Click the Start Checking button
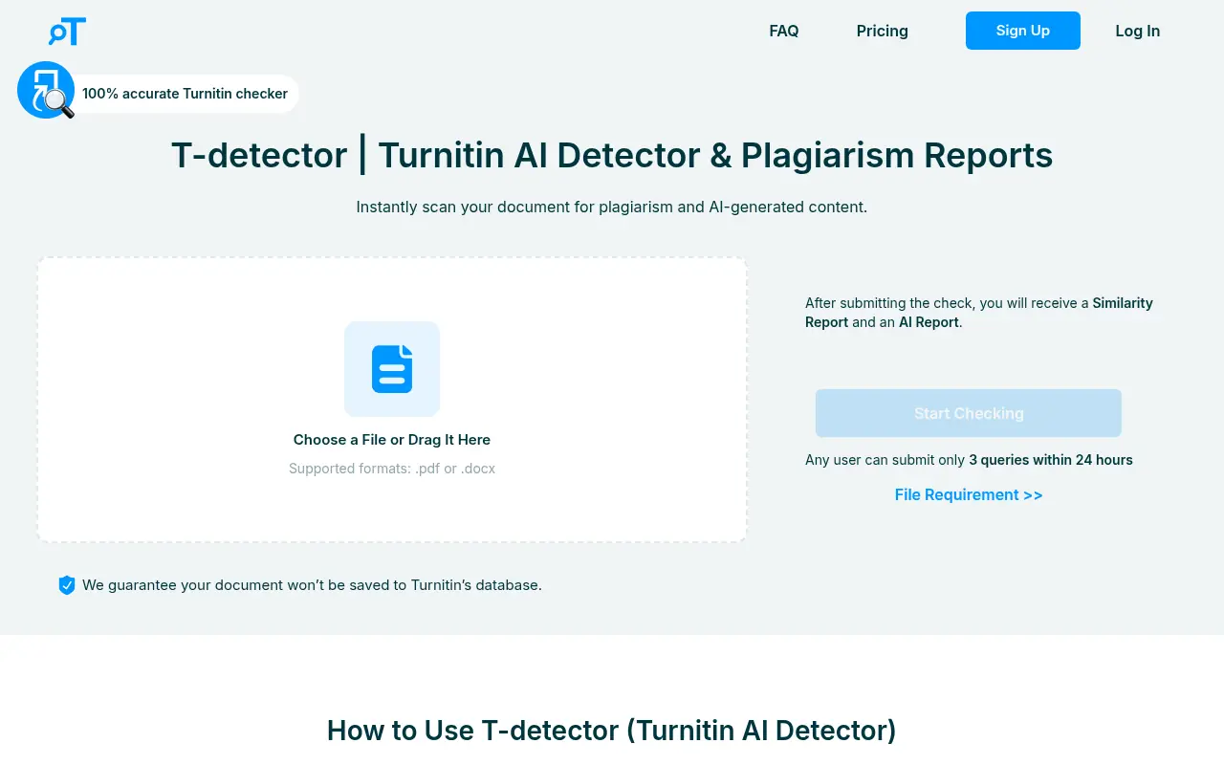Screen dimensions: 1224x765 969,413
